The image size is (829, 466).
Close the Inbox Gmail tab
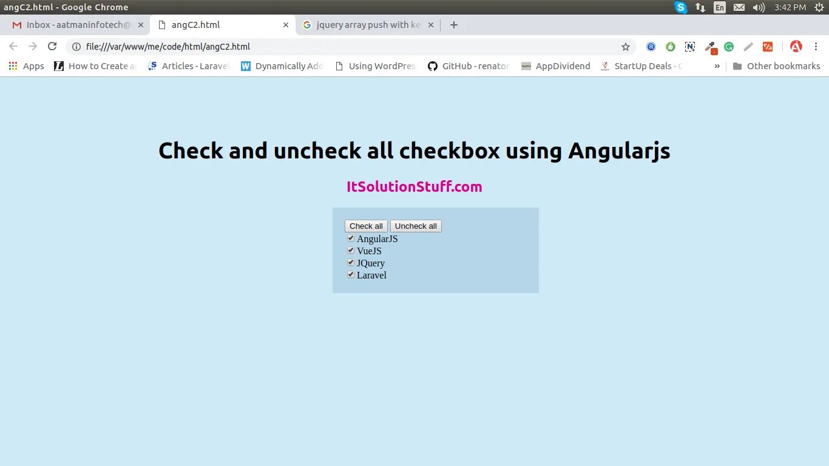(x=141, y=25)
